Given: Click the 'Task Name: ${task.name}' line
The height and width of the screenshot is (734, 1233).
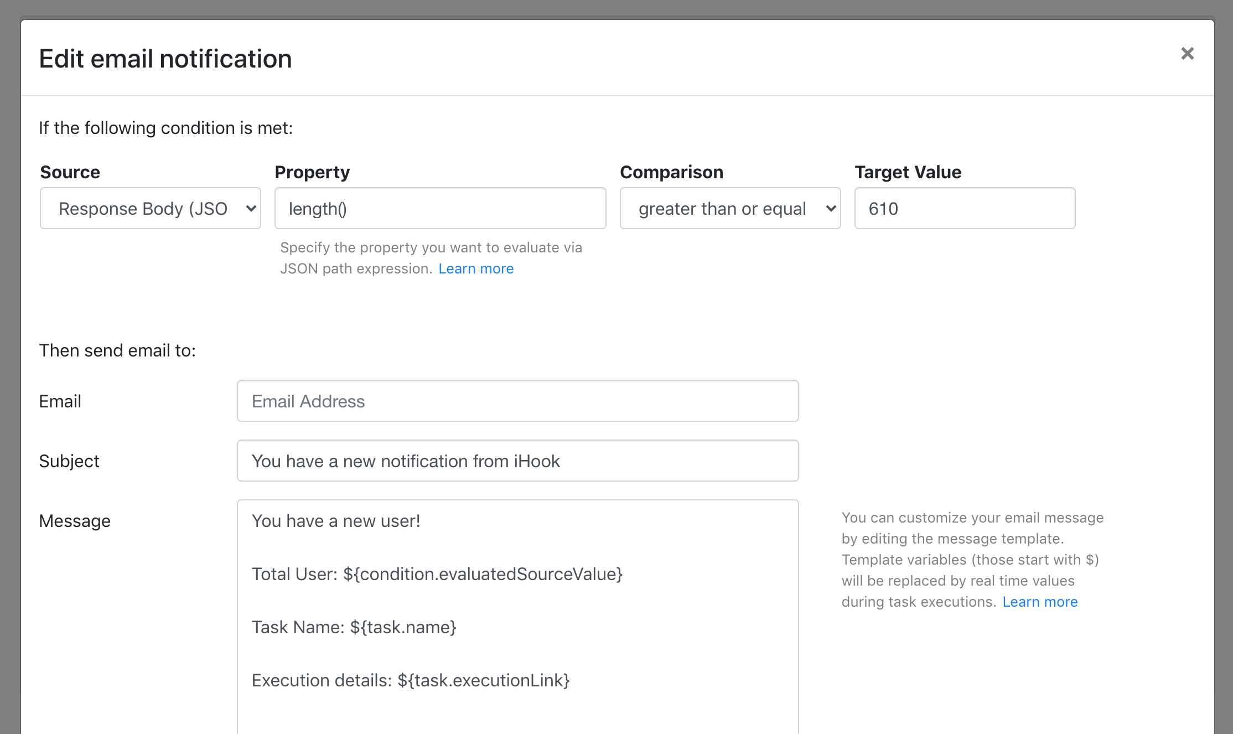Looking at the screenshot, I should pyautogui.click(x=354, y=627).
